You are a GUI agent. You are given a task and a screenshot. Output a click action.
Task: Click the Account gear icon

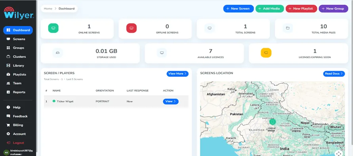click(8, 134)
